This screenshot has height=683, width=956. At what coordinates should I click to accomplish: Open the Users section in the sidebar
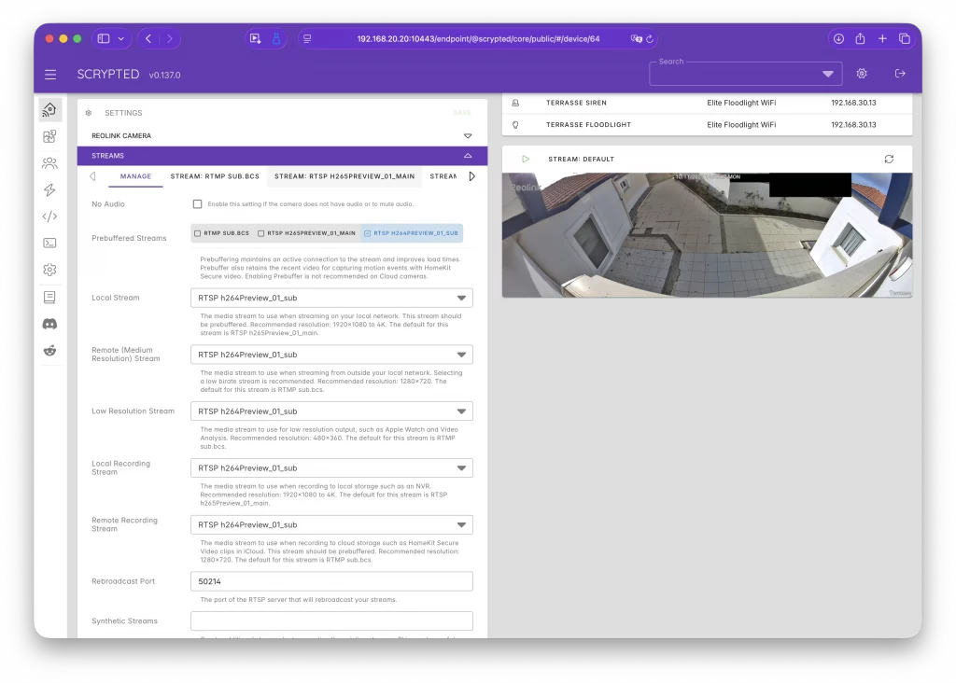pyautogui.click(x=51, y=163)
